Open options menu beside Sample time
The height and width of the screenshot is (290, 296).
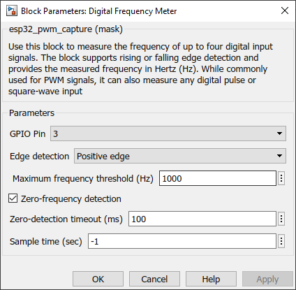coord(281,241)
